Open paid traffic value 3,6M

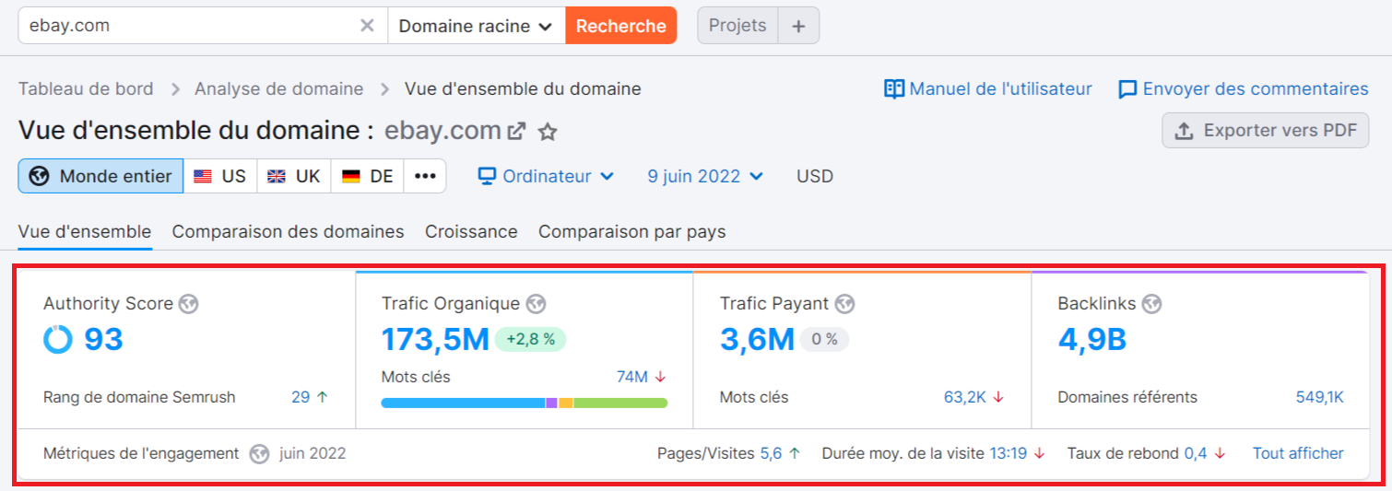[x=757, y=340]
